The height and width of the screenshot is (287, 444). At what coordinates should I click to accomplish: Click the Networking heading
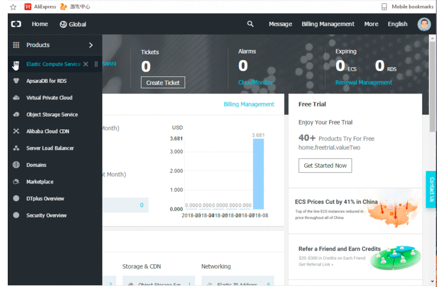216,266
